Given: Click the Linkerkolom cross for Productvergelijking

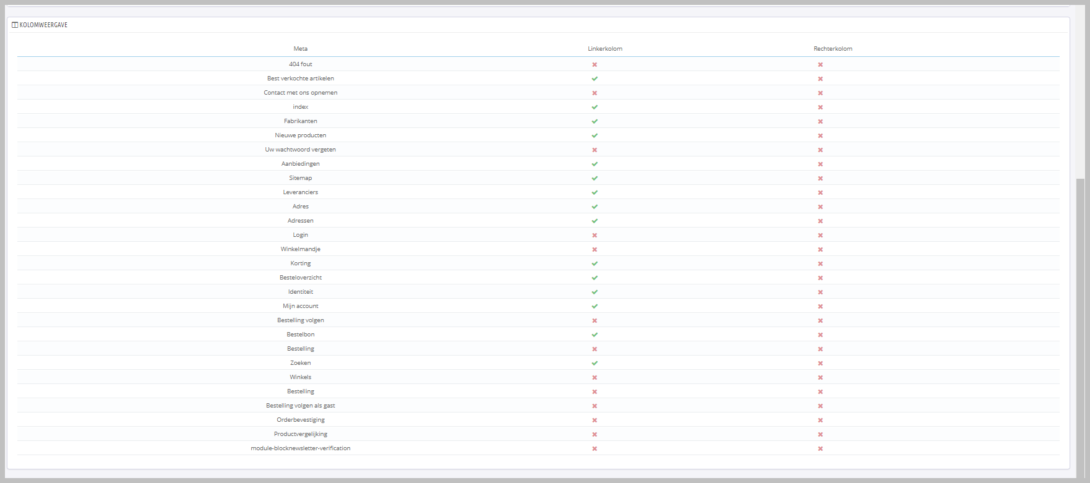Looking at the screenshot, I should tap(594, 434).
